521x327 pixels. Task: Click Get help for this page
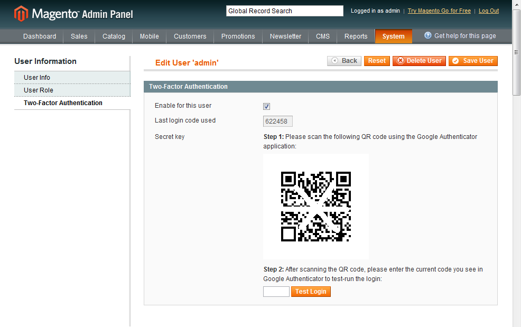465,35
